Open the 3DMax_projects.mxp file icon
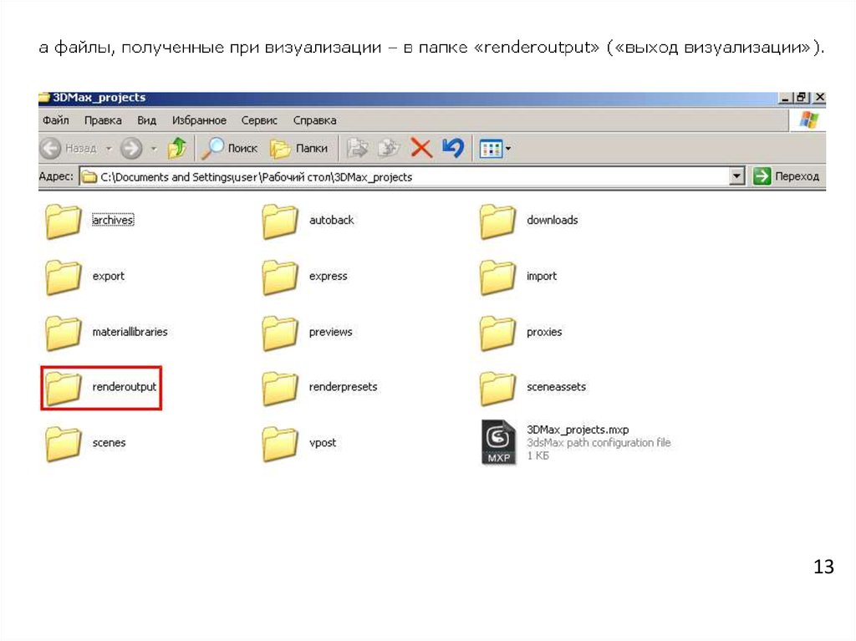Viewport: 856px width, 641px height. click(498, 442)
